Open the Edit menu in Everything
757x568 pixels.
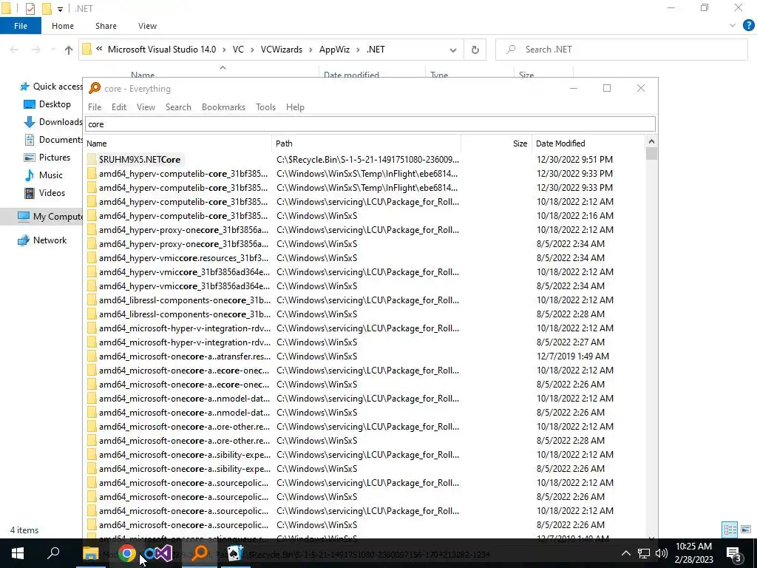click(x=119, y=107)
